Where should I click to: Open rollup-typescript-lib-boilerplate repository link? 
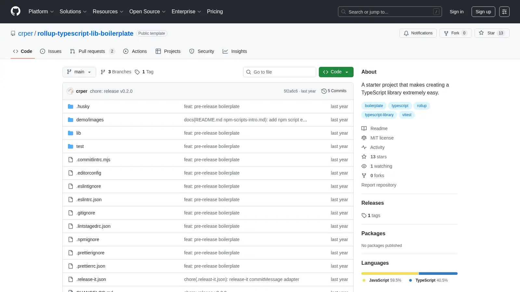(85, 33)
